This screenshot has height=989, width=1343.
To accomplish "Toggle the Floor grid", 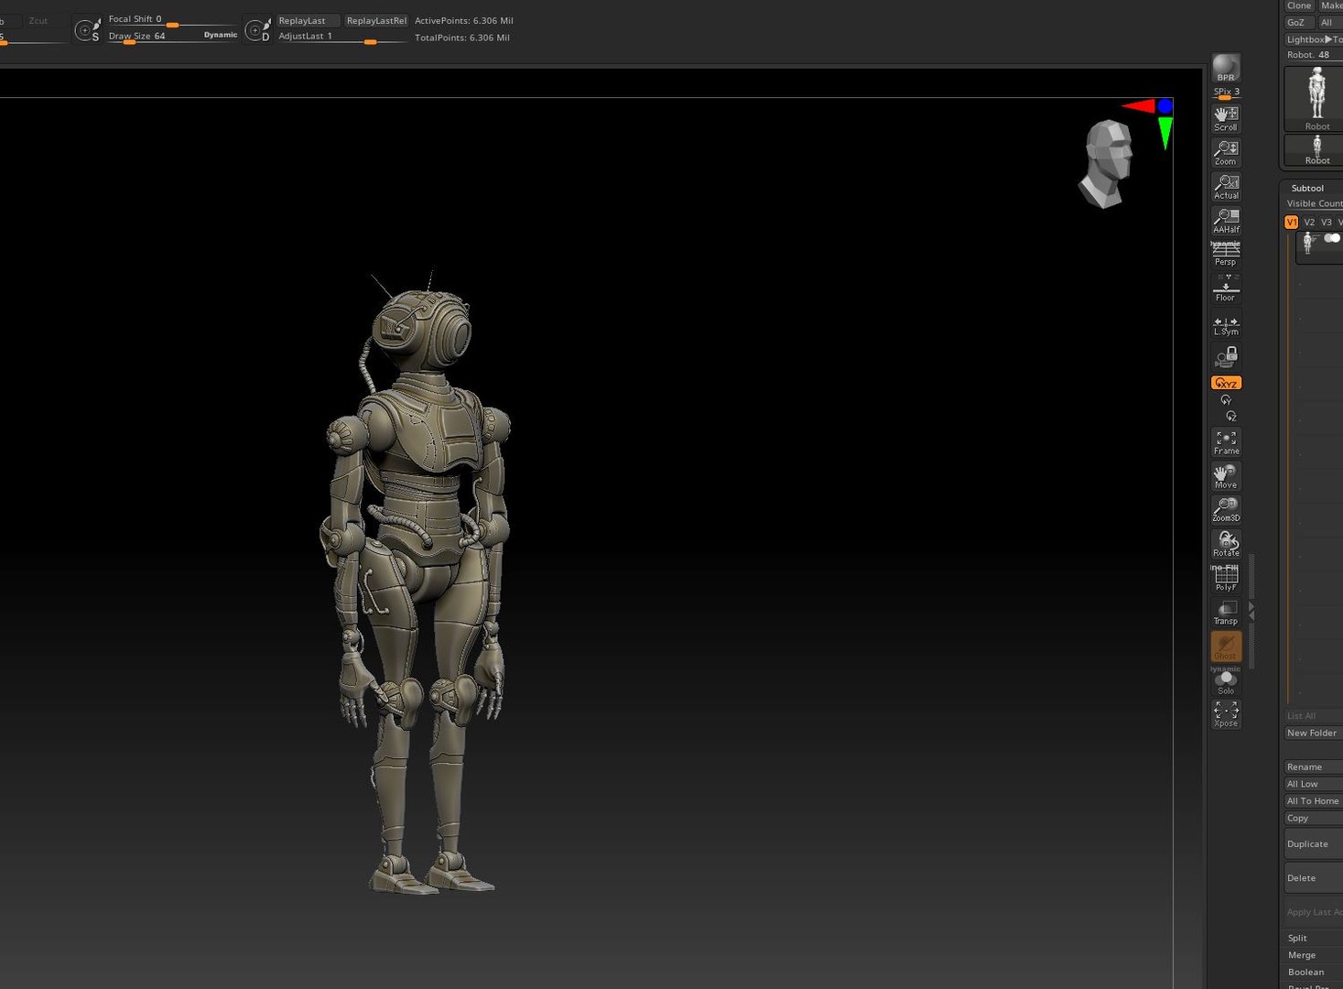I will click(x=1226, y=288).
